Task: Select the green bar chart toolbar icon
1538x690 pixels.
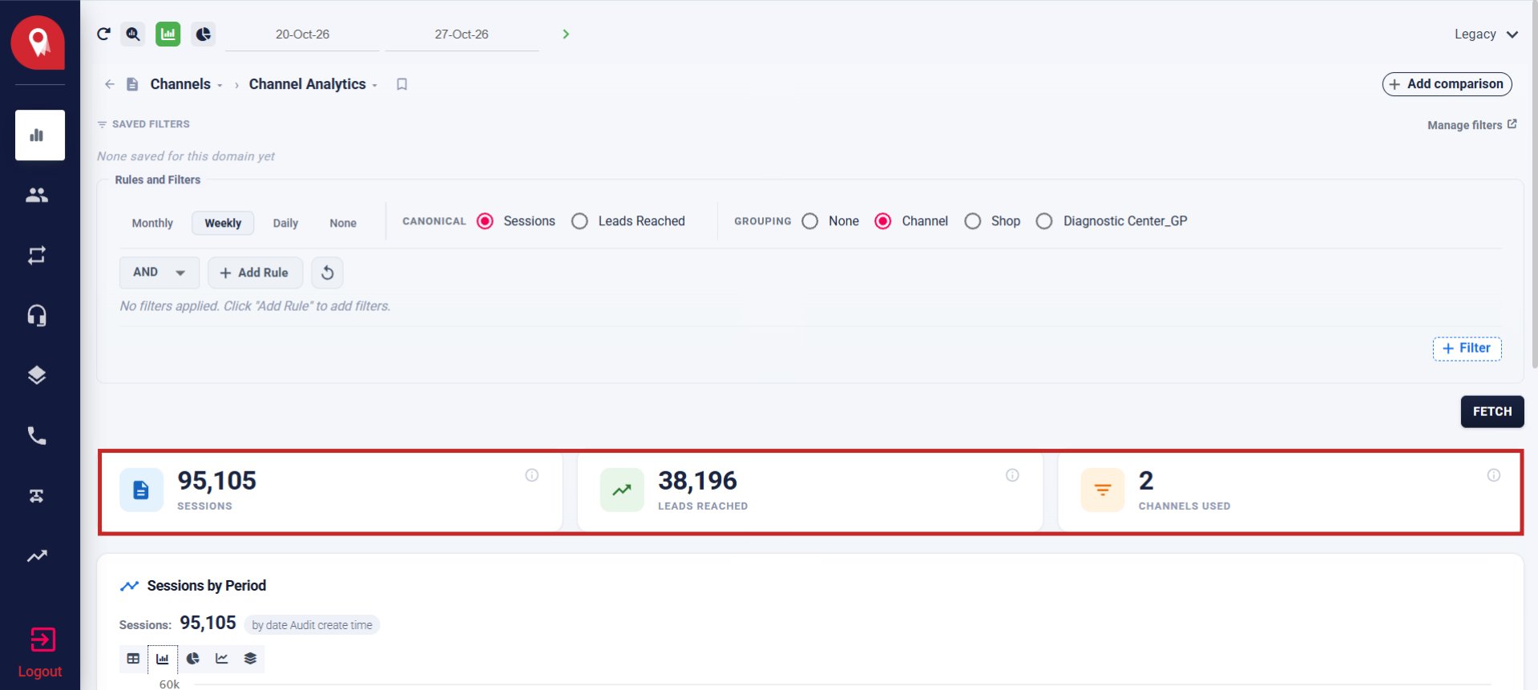Action: [x=168, y=34]
